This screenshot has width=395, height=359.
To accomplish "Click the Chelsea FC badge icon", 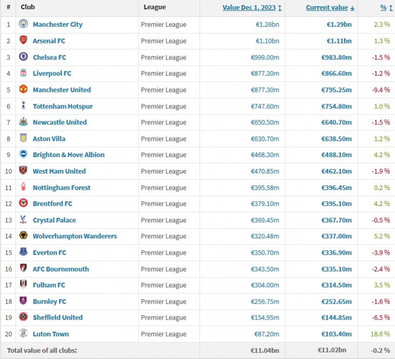I will [x=23, y=57].
